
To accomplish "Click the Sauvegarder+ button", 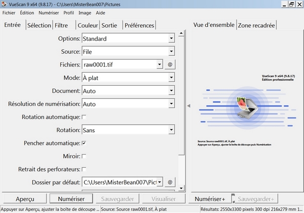I will pyautogui.click(x=256, y=199).
